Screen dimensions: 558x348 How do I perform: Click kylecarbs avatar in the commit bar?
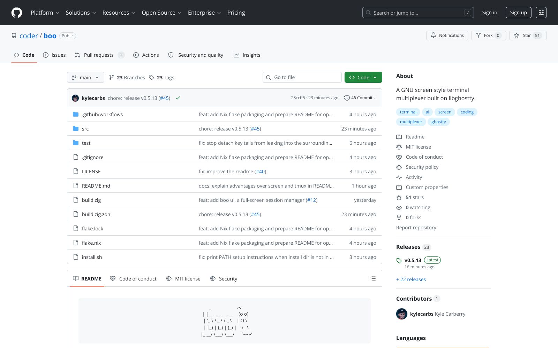click(x=75, y=98)
